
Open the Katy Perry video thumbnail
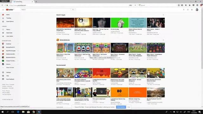point(101,22)
